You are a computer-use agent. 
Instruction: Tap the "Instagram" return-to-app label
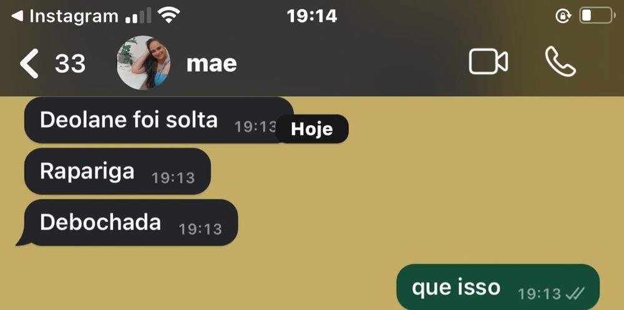tap(74, 16)
